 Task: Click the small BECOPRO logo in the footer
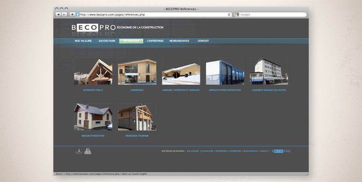coord(281,151)
